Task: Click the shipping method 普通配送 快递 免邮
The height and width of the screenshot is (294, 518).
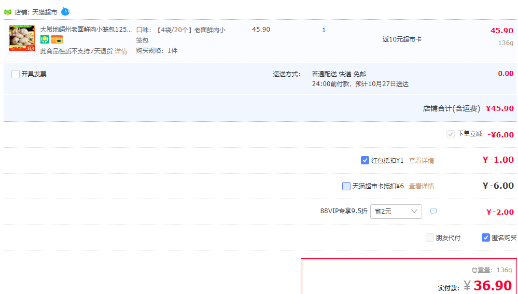Action: pyautogui.click(x=339, y=74)
